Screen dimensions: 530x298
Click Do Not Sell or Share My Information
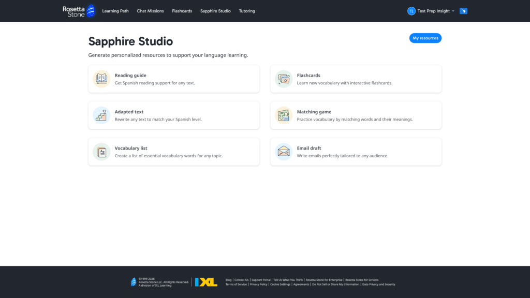335,284
